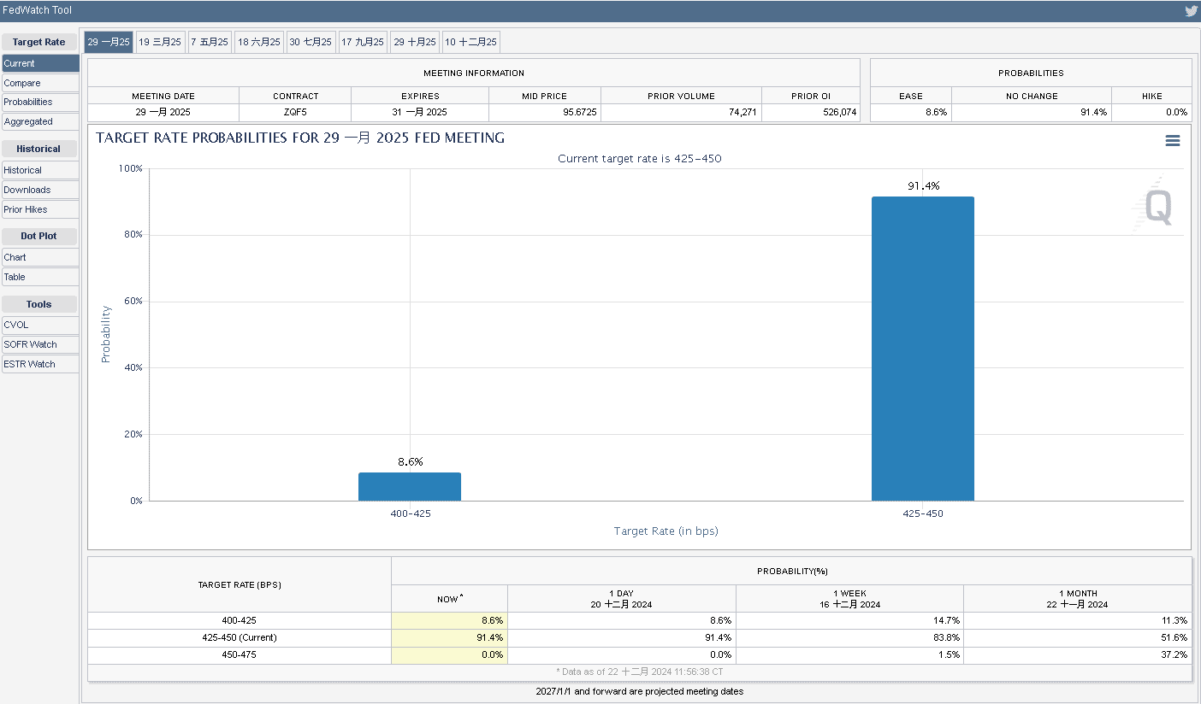View Prior Hikes page
This screenshot has height=704, width=1201.
40,209
